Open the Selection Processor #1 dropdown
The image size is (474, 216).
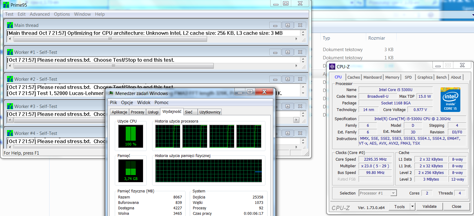click(378, 193)
